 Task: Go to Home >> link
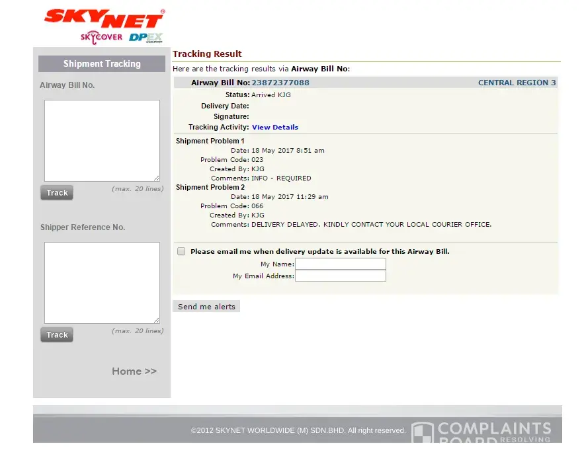(134, 371)
